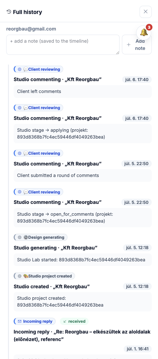Click the envelope icon in Incoming reply badge
158x359 pixels.
pyautogui.click(x=19, y=321)
